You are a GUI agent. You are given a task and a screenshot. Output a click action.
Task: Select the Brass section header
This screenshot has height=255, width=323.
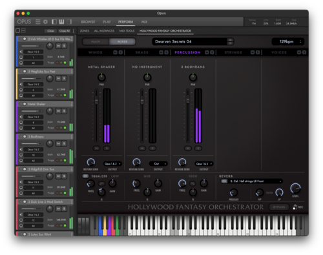tap(141, 52)
